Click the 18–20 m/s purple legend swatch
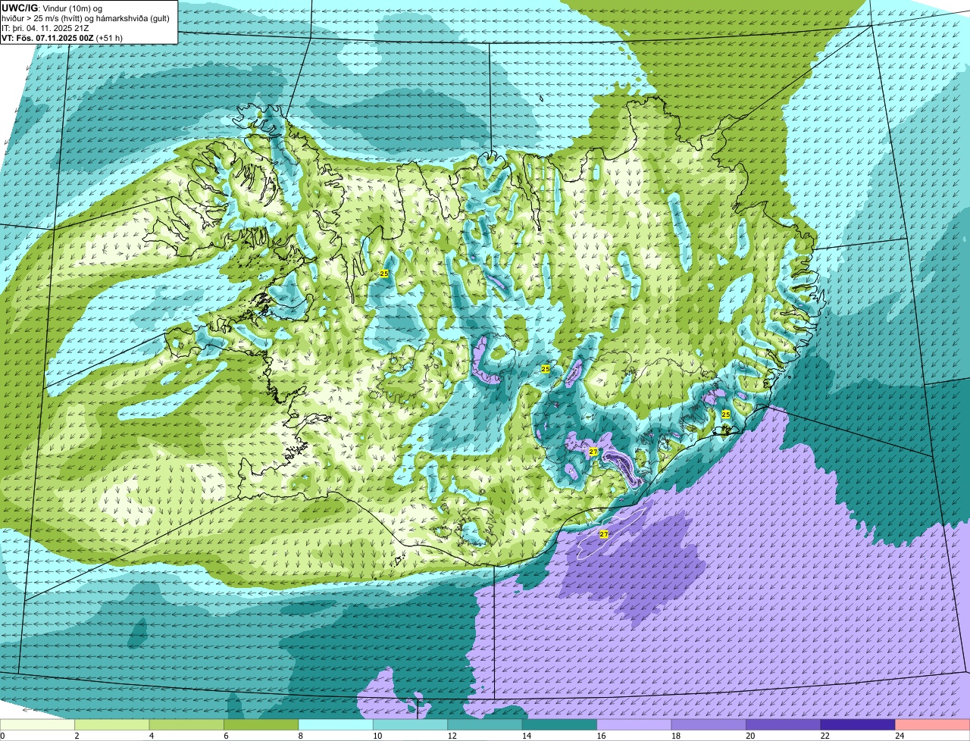This screenshot has height=741, width=970. click(709, 724)
